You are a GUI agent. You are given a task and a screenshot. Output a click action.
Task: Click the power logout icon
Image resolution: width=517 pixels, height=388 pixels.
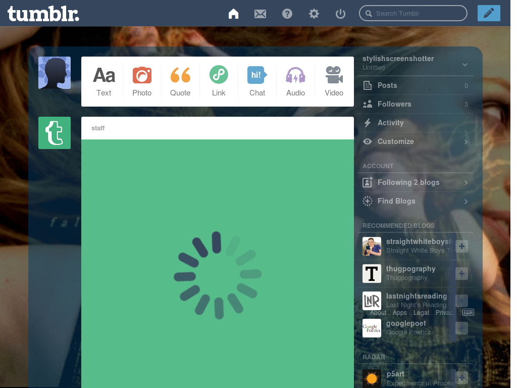[340, 14]
